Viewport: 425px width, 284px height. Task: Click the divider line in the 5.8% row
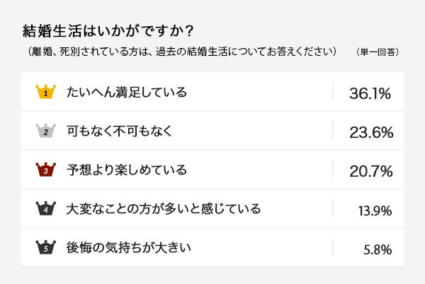[x=333, y=247]
